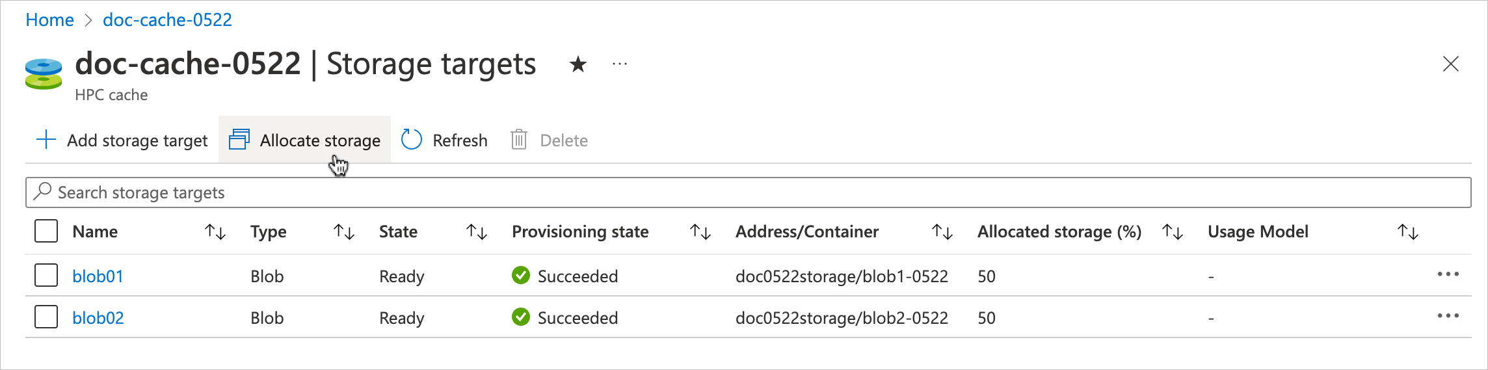Open the blob02 storage target link
The width and height of the screenshot is (1488, 370).
point(98,318)
